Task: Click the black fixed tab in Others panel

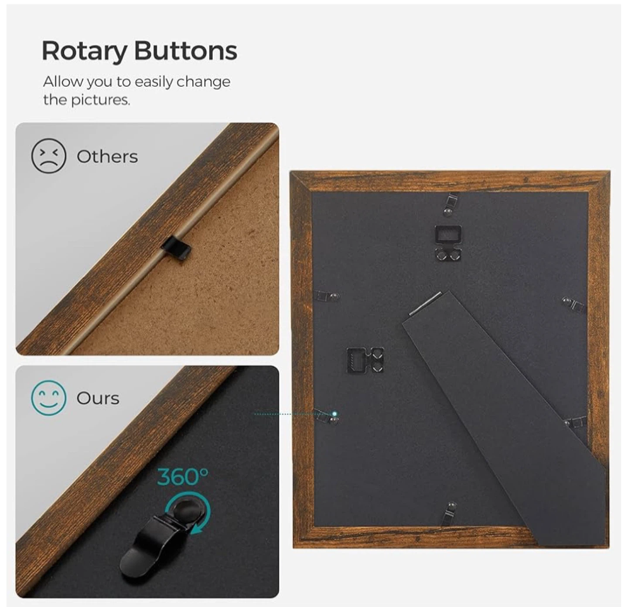Action: [176, 248]
